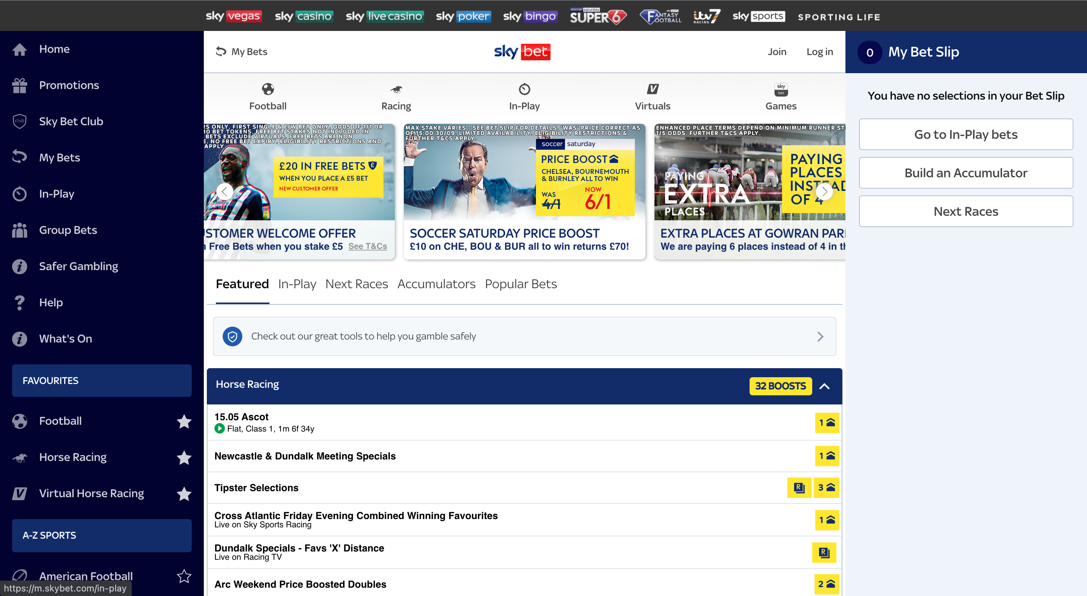Favourite American Football with star
The image size is (1087, 596).
(184, 577)
